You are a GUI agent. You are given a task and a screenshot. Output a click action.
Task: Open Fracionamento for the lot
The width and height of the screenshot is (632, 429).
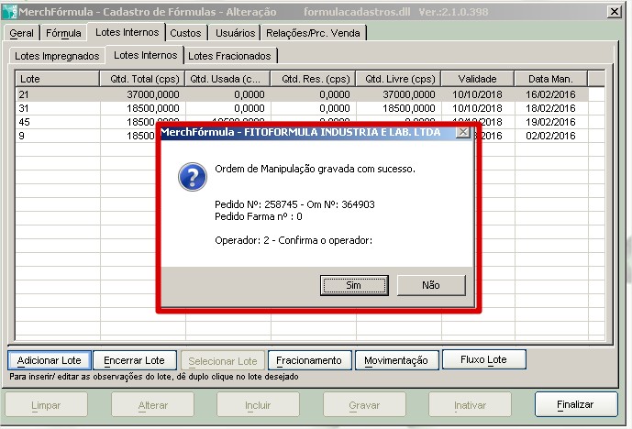click(x=309, y=360)
